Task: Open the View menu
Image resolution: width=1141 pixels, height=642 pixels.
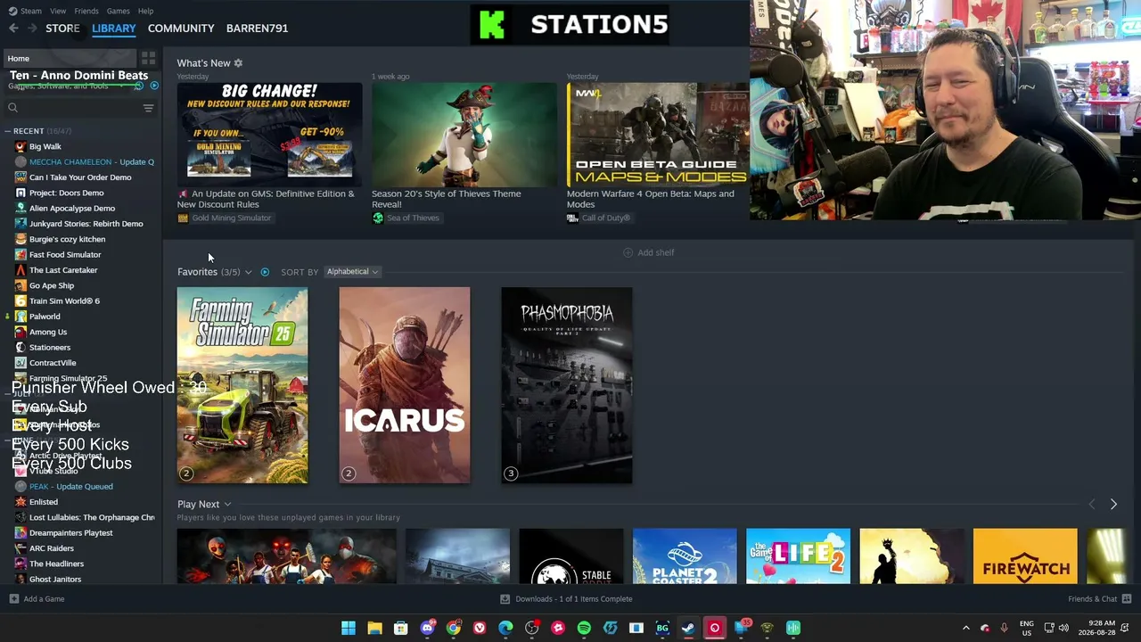Action: pos(58,11)
